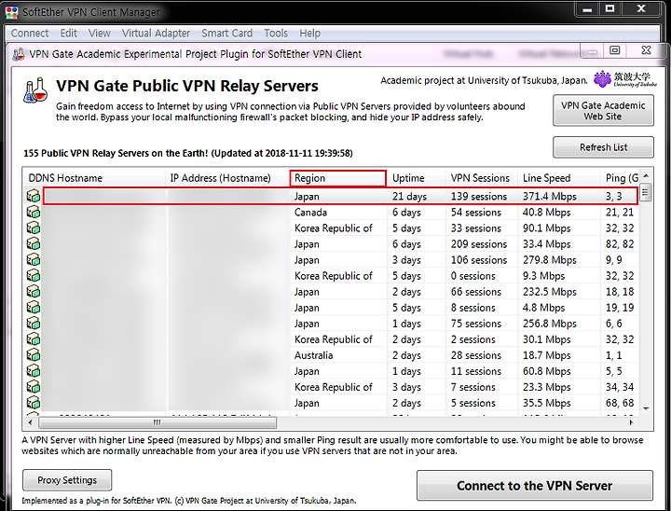The width and height of the screenshot is (671, 511).
Task: Click server icon of 60.8 Mbps Japan row
Action: click(x=34, y=371)
